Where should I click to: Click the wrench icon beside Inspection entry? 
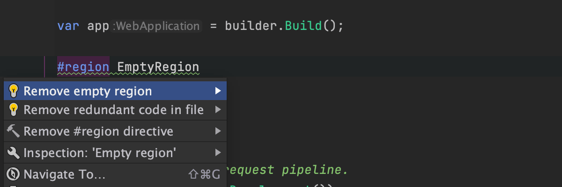click(x=14, y=152)
